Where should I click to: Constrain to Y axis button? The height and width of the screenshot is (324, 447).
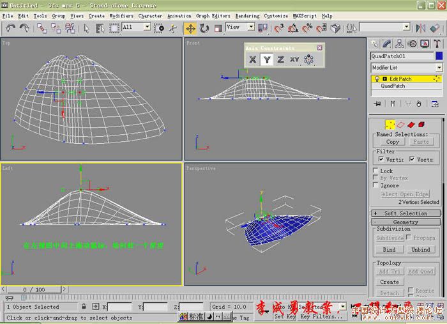267,59
